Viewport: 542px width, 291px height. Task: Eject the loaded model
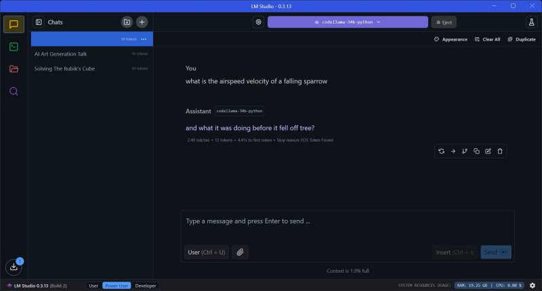[x=444, y=22]
